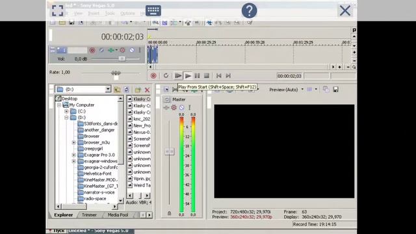The width and height of the screenshot is (416, 234).
Task: Select the Nexus-0 file in list
Action: point(142,132)
